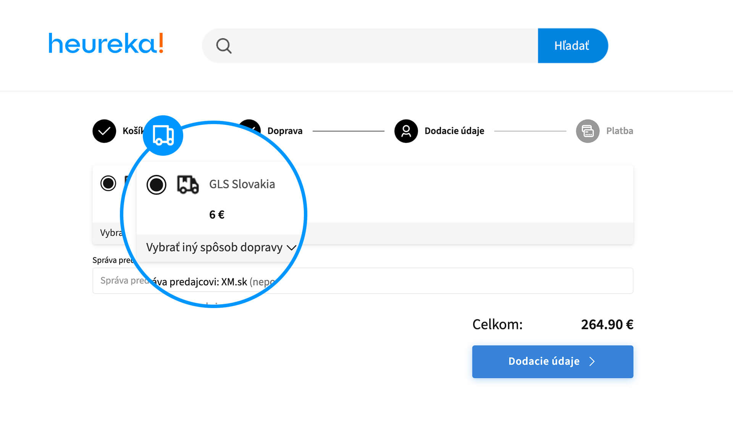Click the GLS Slovakia carrier label
Image resolution: width=733 pixels, height=439 pixels.
tap(242, 184)
